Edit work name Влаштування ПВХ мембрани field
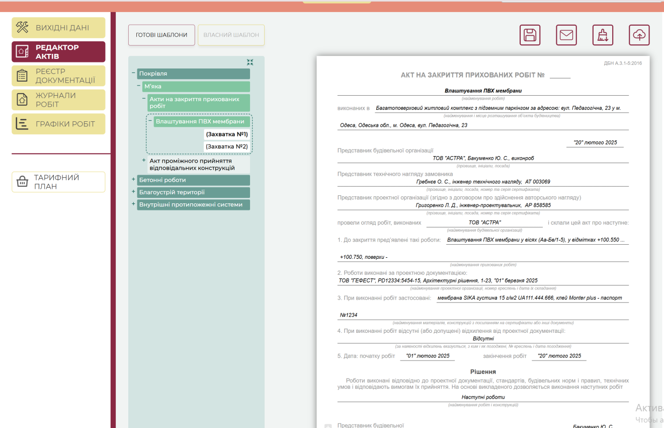Image resolution: width=664 pixels, height=428 pixels. pyautogui.click(x=483, y=91)
